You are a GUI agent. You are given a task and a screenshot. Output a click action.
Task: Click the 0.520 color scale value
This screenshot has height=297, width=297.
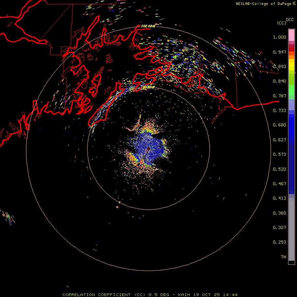280,169
